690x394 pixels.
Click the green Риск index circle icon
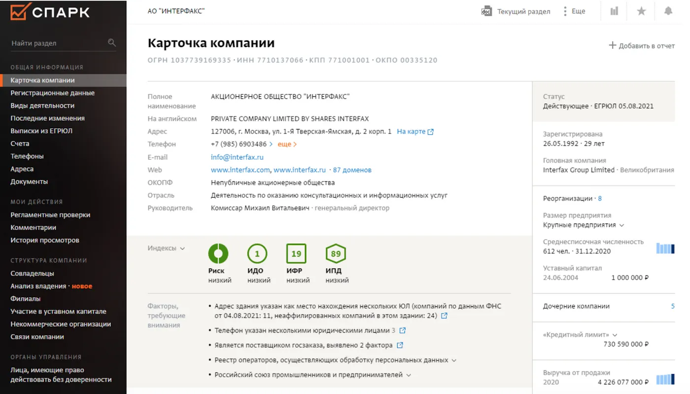(217, 254)
